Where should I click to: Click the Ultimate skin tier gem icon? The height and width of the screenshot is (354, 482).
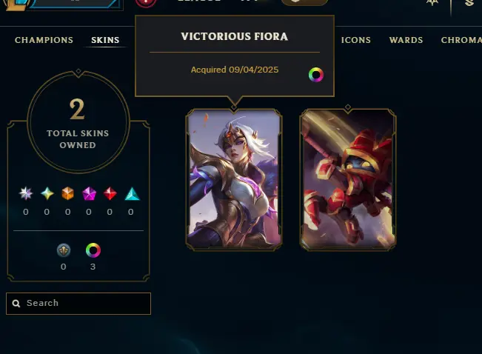(x=26, y=193)
